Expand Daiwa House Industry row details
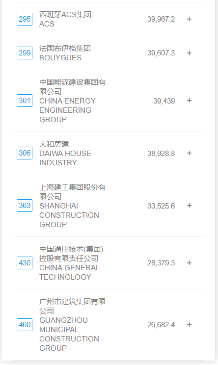The height and width of the screenshot is (365, 218). coord(190,153)
